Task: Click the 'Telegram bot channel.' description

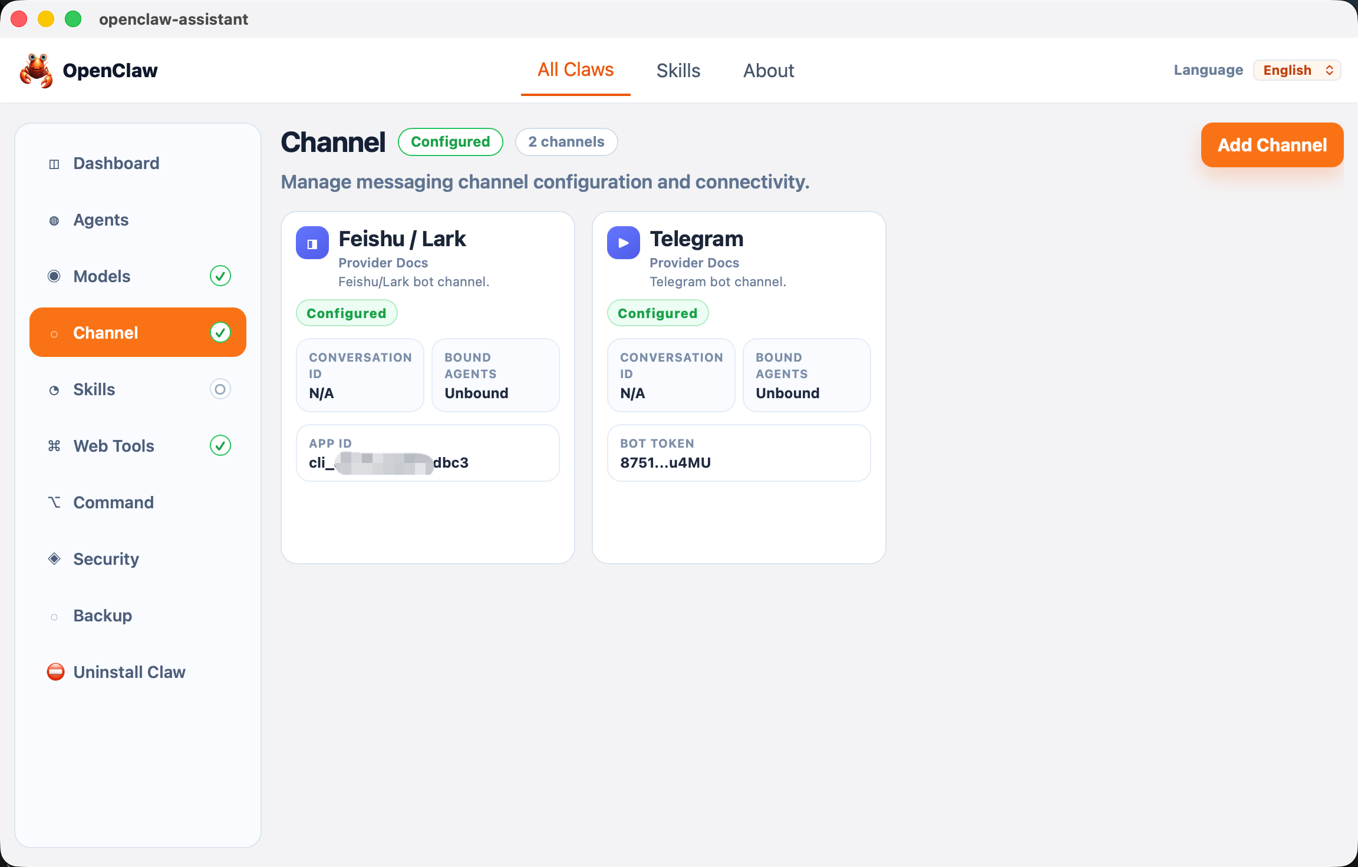Action: coord(718,282)
